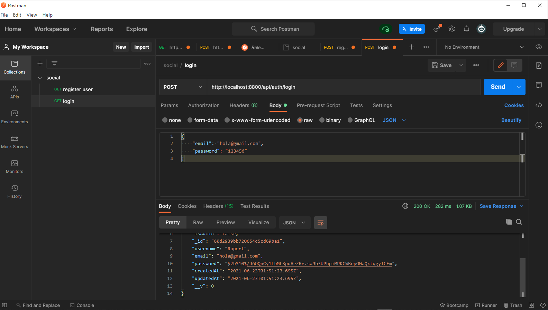
Task: Switch to edit mode pencil icon
Action: pos(501,65)
